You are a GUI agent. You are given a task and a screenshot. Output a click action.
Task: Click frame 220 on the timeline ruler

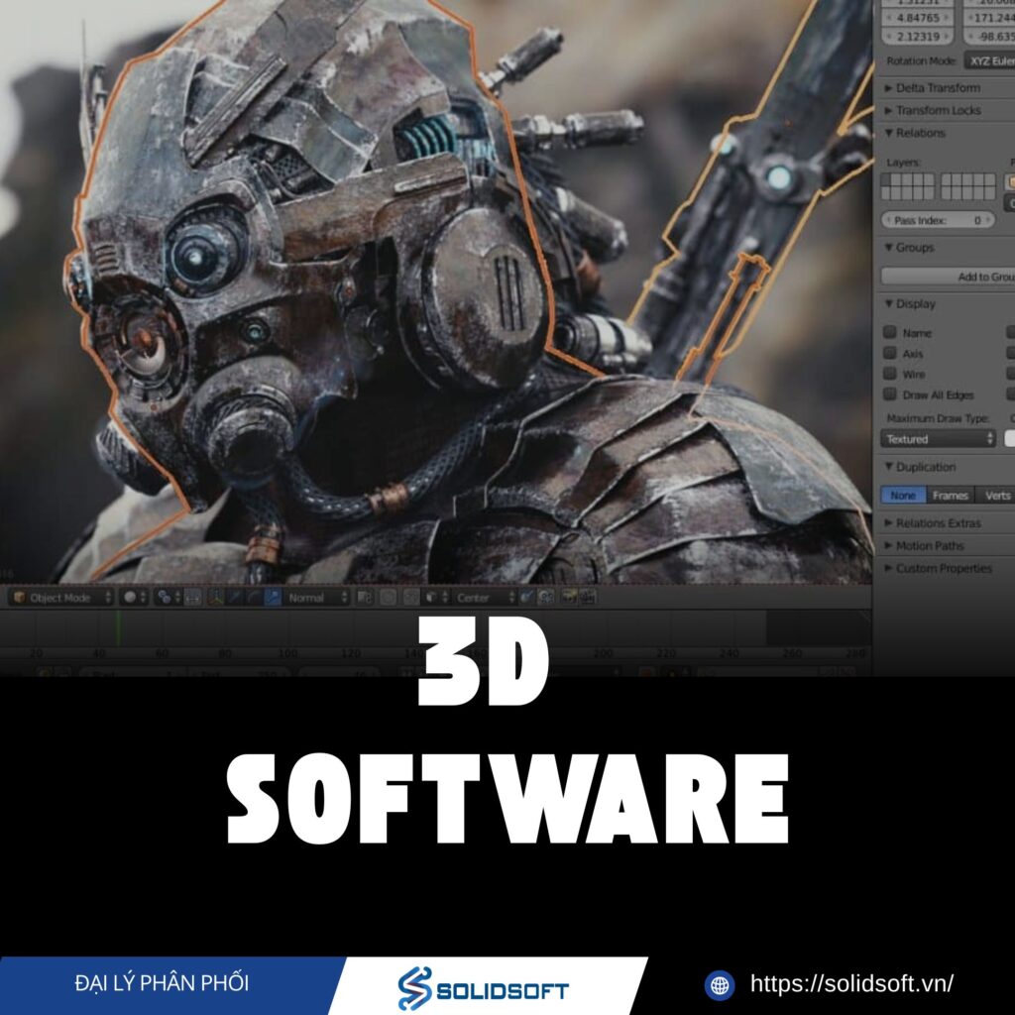tap(666, 653)
